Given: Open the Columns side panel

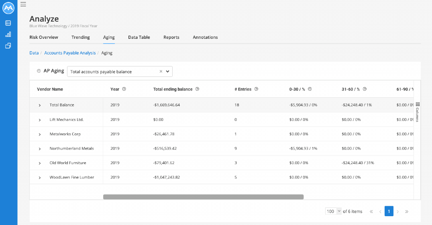Looking at the screenshot, I should click(x=418, y=112).
